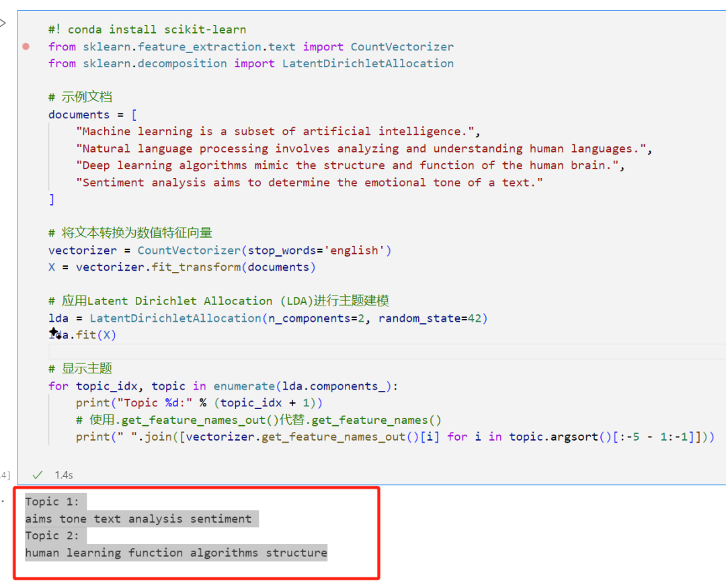
Task: Select the 1.4s execution time label
Action: [x=63, y=475]
